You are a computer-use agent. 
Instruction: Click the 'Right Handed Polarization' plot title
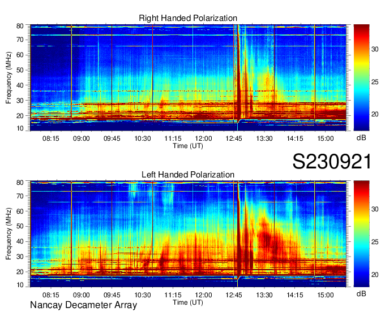pyautogui.click(x=188, y=18)
